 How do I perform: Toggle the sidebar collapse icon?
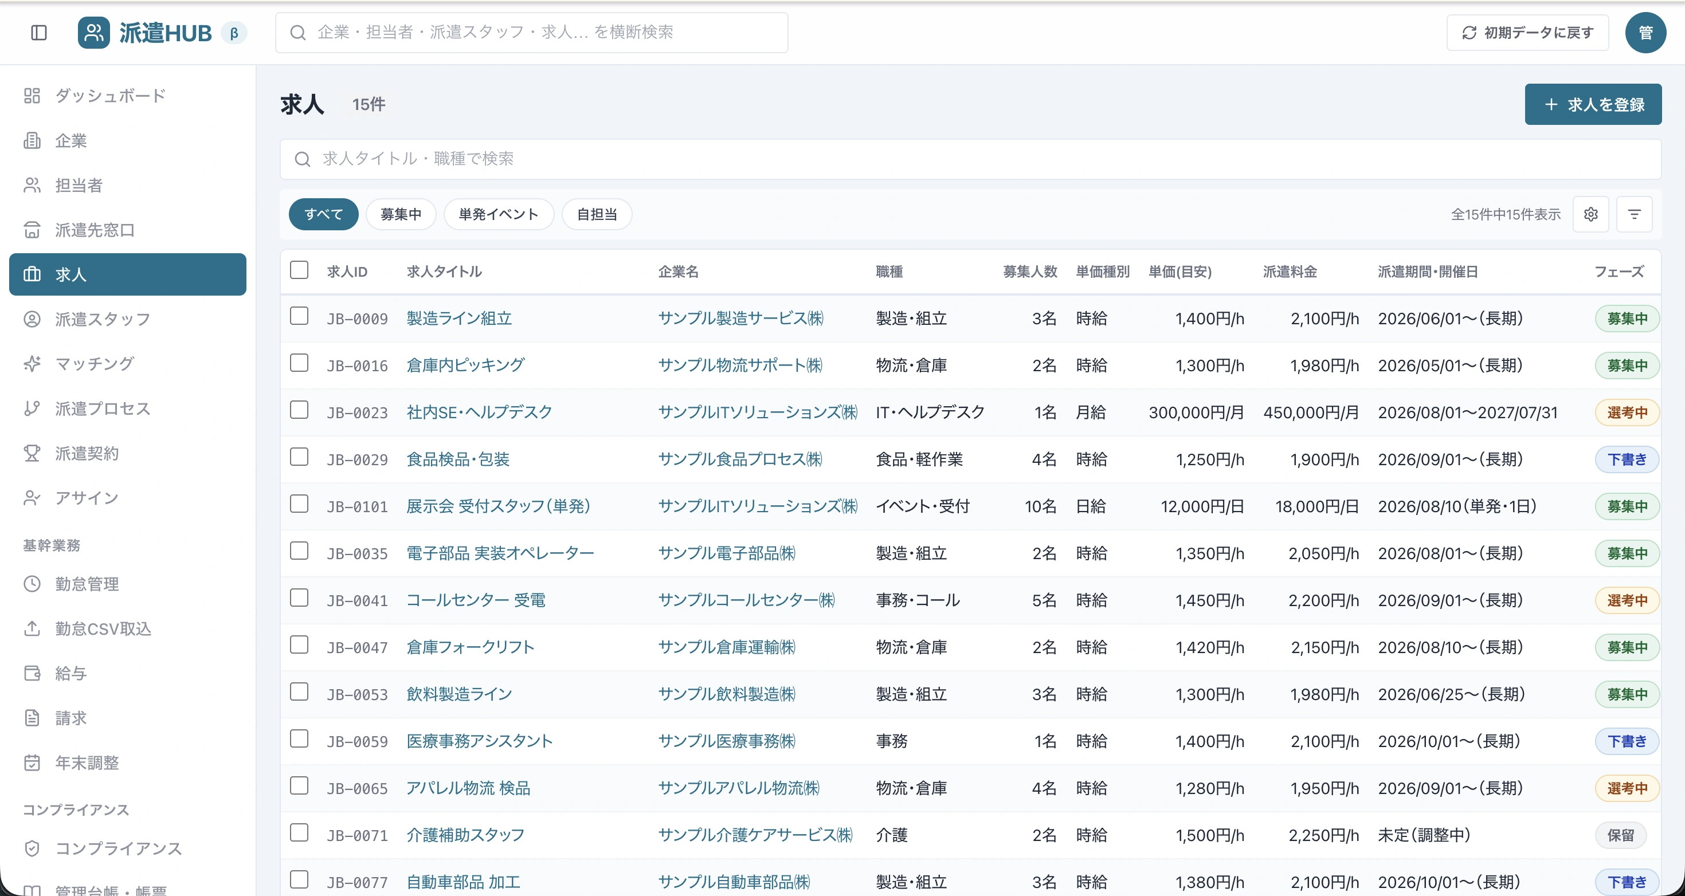(x=39, y=32)
